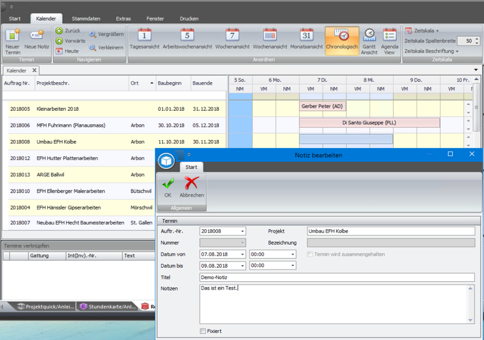Open the blue cube application menu in Notiz bearbeiten
Screen dimensions: 484x340
(x=166, y=161)
